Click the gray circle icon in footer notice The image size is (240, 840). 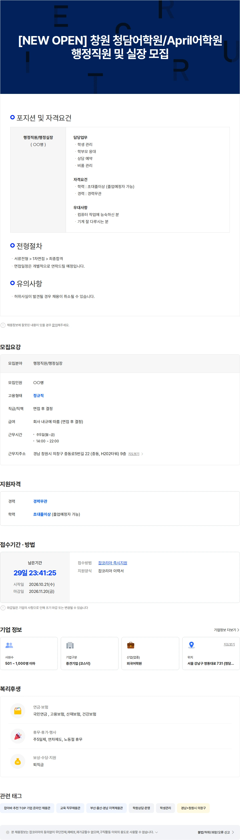[x=8, y=832]
